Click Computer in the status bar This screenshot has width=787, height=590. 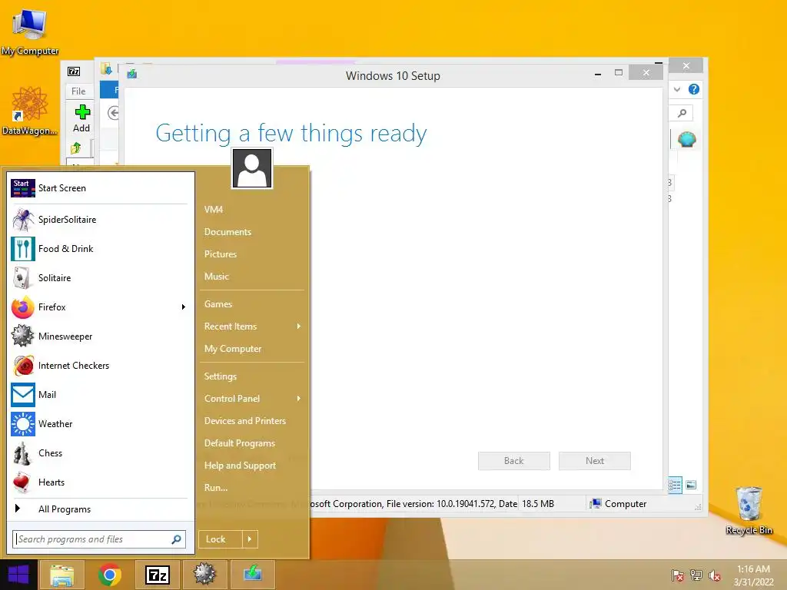[619, 504]
